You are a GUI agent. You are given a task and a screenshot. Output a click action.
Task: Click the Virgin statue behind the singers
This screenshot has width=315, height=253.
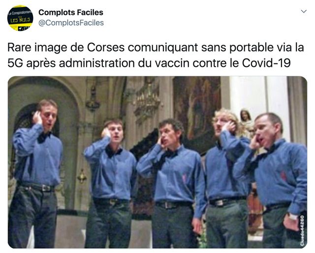coord(246,123)
